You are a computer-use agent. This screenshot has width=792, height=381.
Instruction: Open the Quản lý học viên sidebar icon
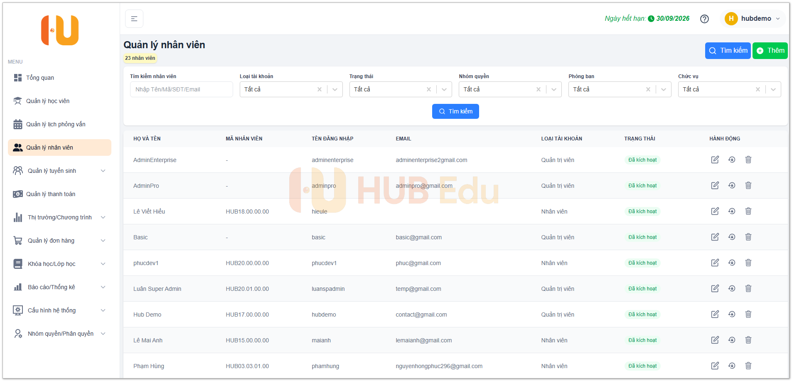pos(17,101)
